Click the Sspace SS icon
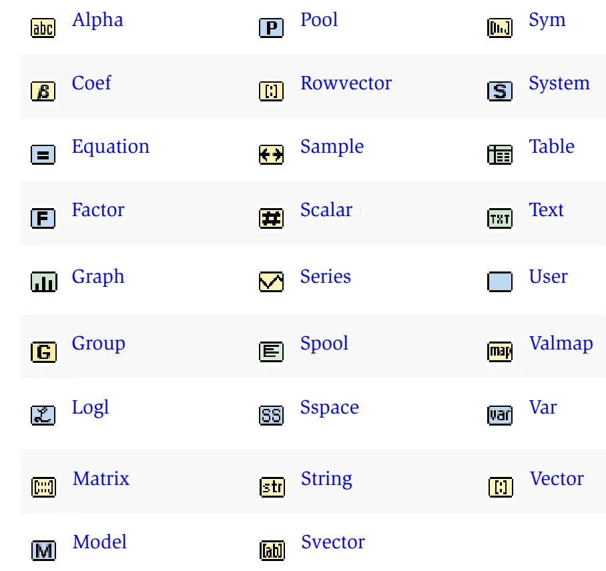The image size is (606, 571). tap(272, 416)
